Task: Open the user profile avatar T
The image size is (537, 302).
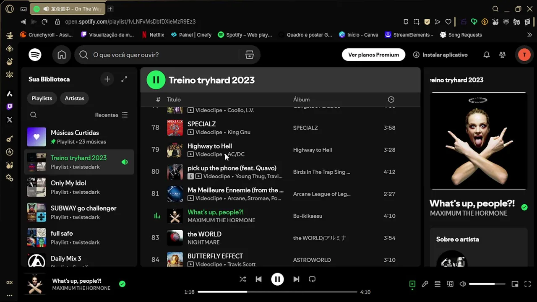Action: 524,55
